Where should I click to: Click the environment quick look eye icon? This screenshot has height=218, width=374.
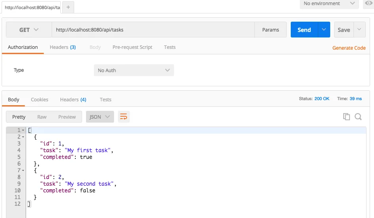point(368,4)
